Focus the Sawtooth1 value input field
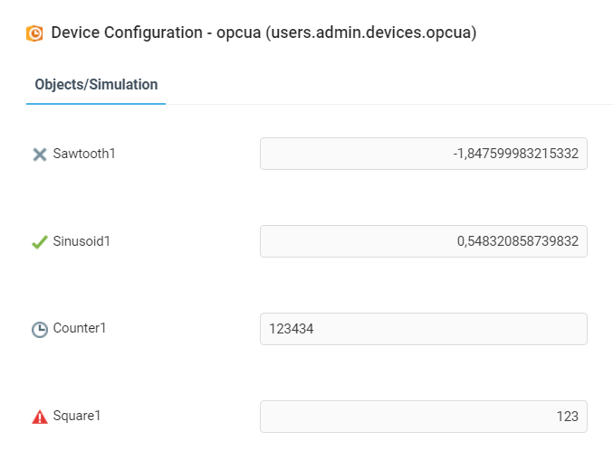 (x=423, y=154)
